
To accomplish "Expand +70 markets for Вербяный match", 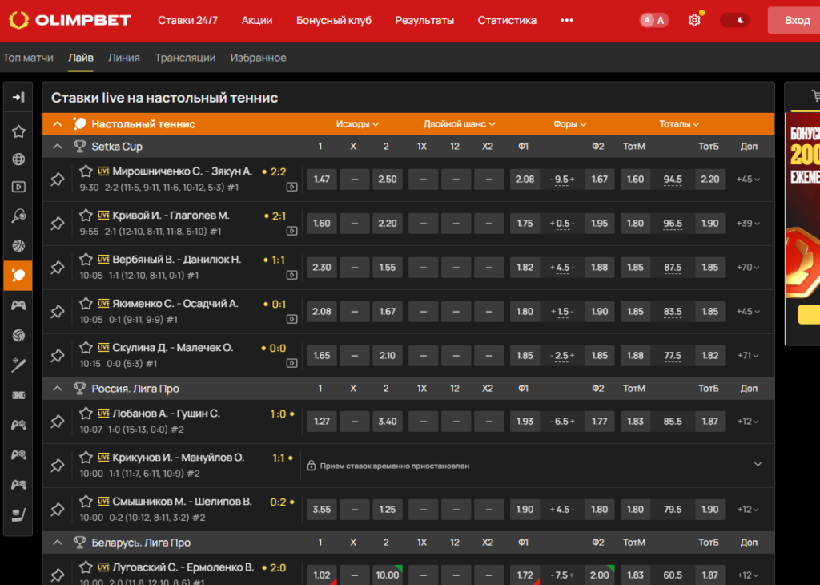I will coord(749,268).
